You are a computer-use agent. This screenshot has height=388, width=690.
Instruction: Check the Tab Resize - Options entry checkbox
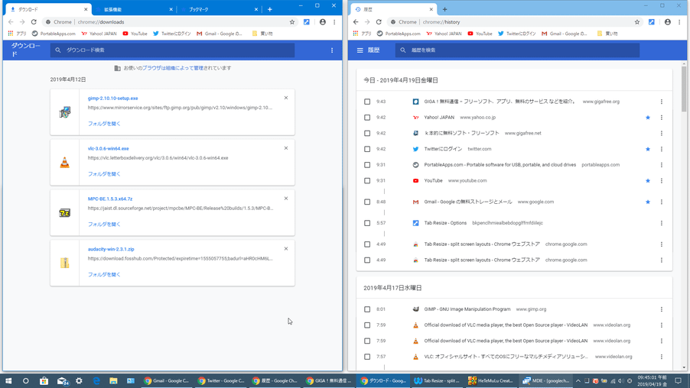tap(367, 223)
